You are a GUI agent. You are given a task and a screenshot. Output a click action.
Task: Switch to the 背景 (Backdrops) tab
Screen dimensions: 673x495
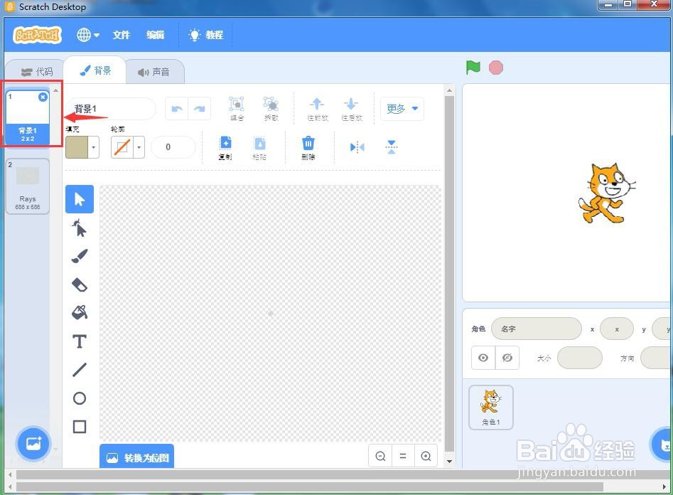[95, 70]
